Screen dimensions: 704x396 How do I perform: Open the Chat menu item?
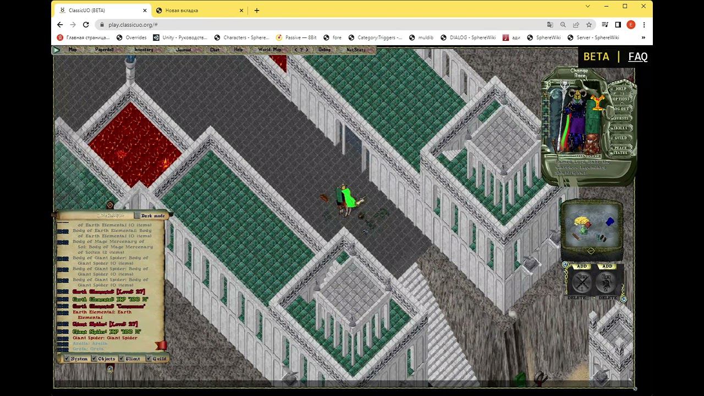(x=215, y=50)
